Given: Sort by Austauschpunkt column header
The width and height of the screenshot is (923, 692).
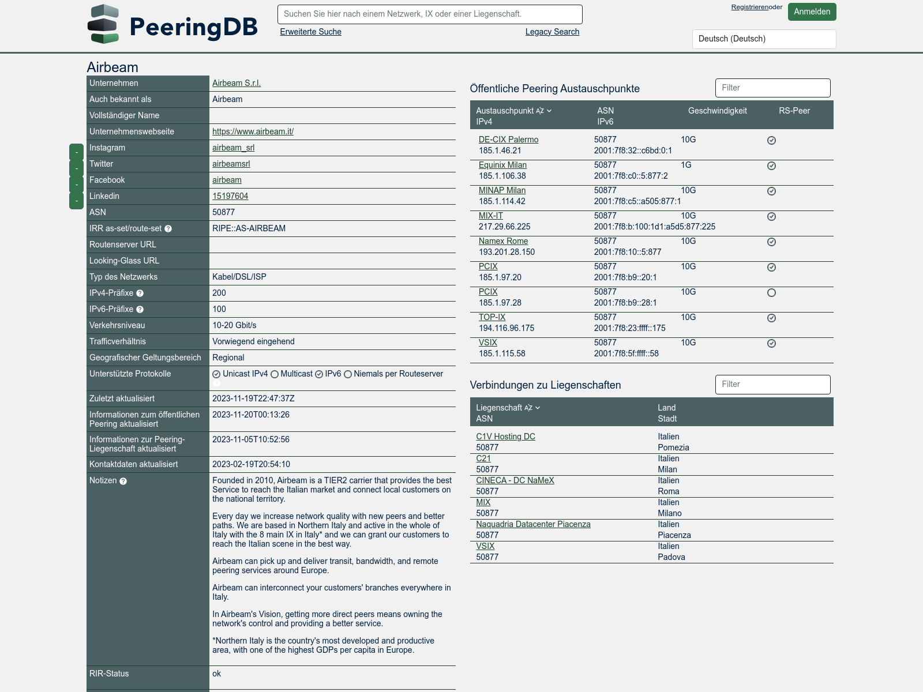Looking at the screenshot, I should click(x=513, y=111).
